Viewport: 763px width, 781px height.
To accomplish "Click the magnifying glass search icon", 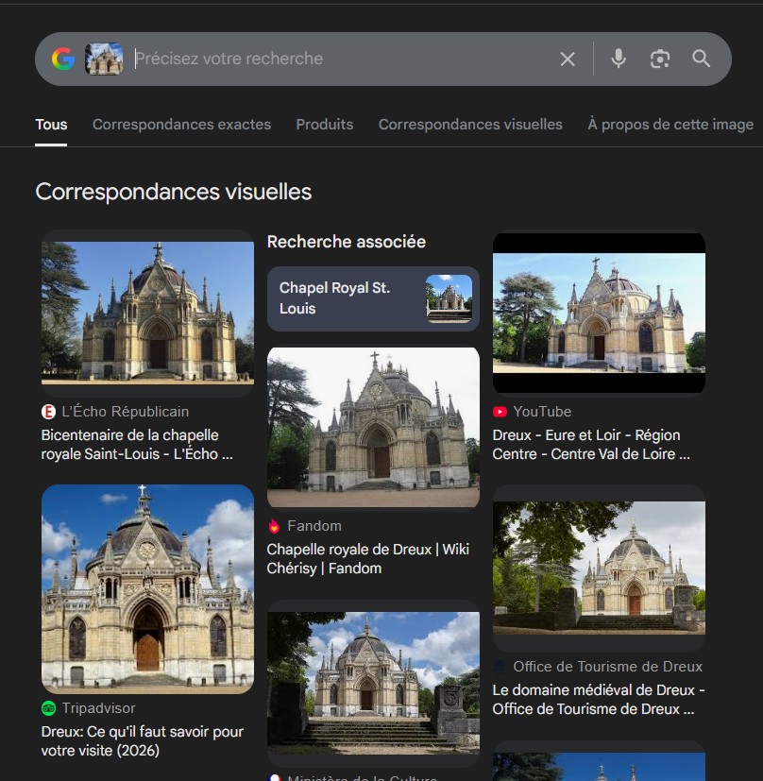I will [x=702, y=59].
